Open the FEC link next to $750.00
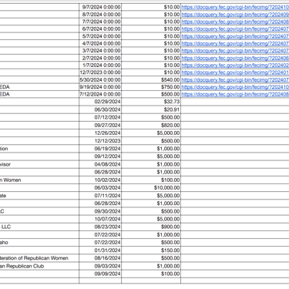This screenshot has width=289, height=289. point(235,87)
